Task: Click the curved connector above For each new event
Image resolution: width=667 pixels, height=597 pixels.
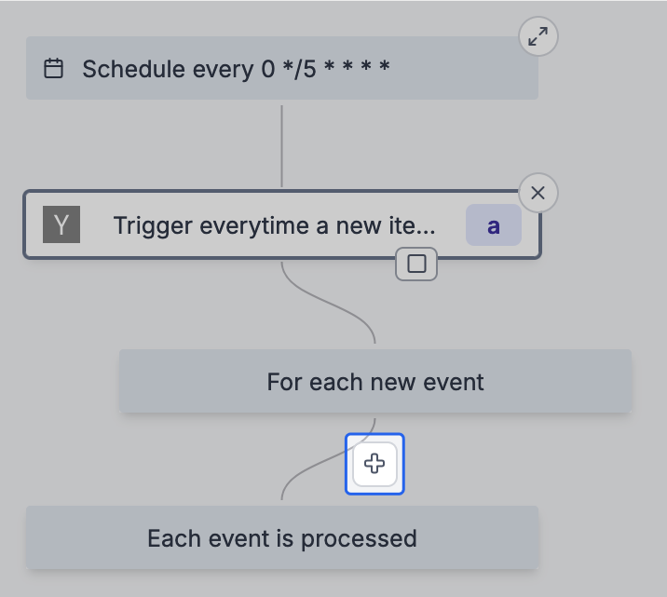Action: tap(329, 303)
